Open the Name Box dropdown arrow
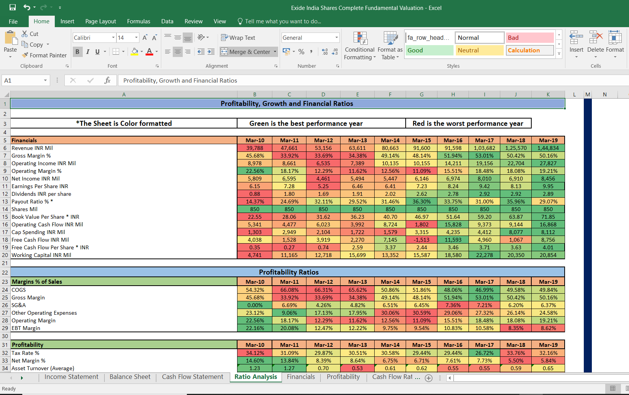This screenshot has height=395, width=629. [45, 80]
